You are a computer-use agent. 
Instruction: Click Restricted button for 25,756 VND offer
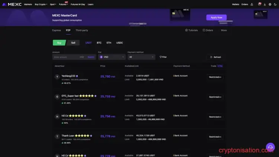click(215, 117)
